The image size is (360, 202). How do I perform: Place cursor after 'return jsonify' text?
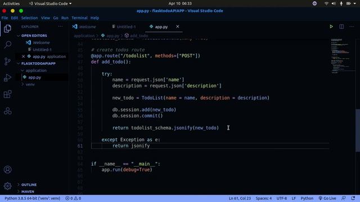click(x=150, y=146)
